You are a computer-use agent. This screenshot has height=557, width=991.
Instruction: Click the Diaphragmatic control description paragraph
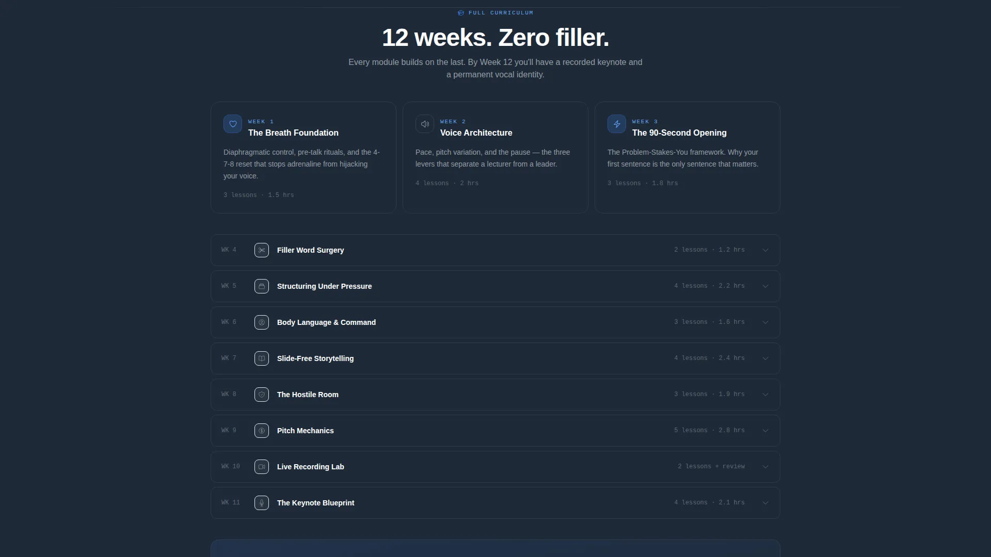tap(302, 164)
